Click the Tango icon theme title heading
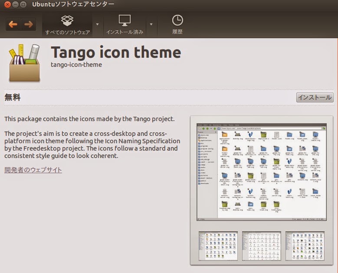The height and width of the screenshot is (273, 338). 116,53
